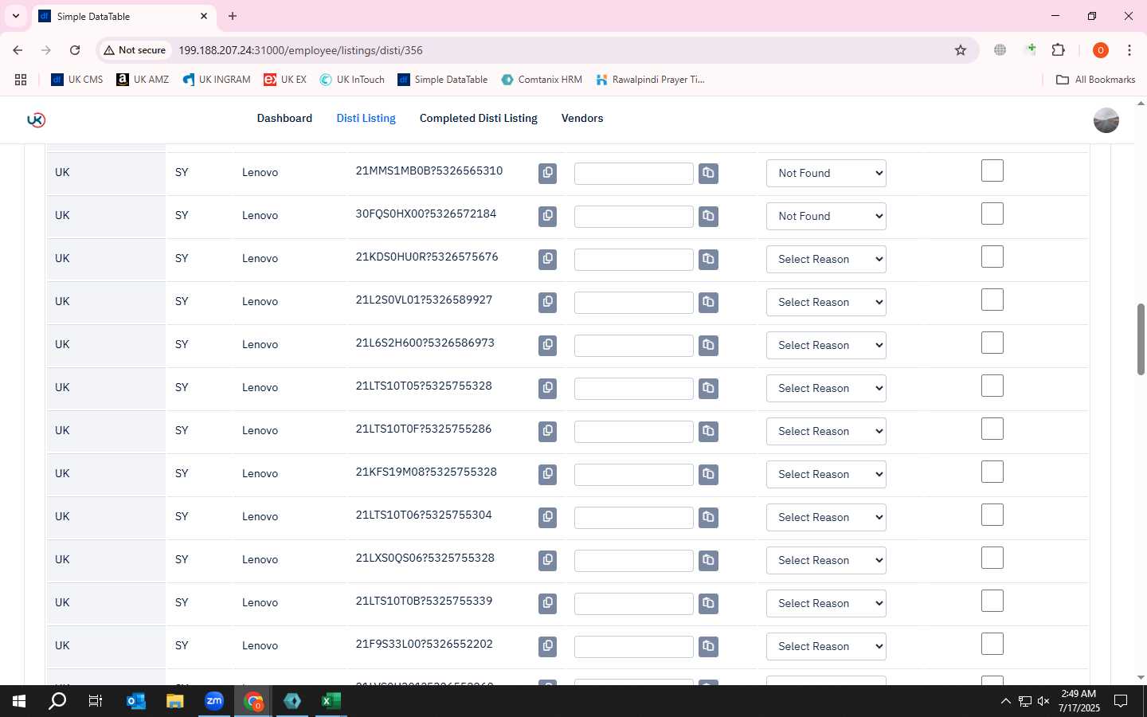Open UK AMZ bookmark
1147x717 pixels.
143,80
